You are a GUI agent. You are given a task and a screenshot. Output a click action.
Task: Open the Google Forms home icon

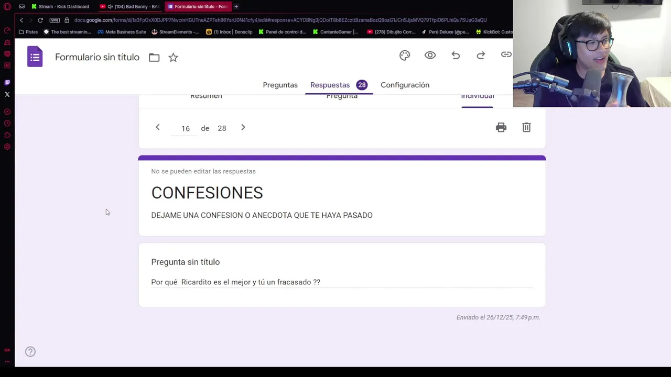point(35,57)
